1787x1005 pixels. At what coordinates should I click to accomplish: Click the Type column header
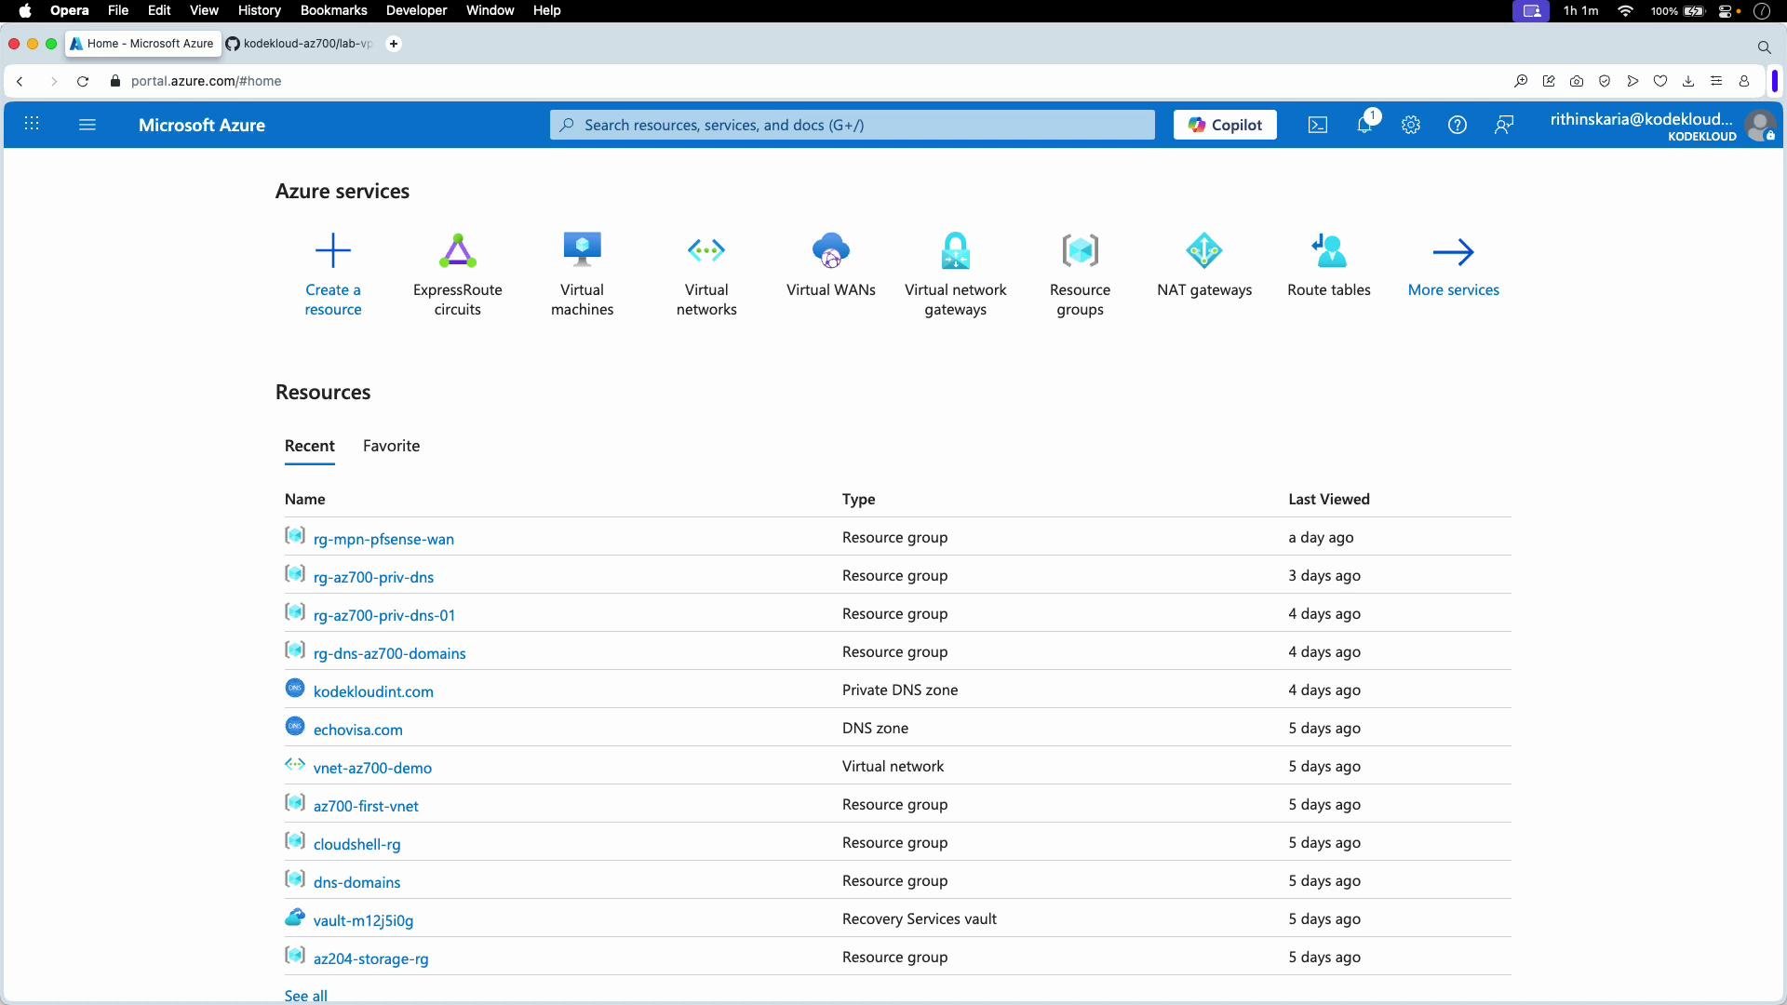[x=859, y=500]
